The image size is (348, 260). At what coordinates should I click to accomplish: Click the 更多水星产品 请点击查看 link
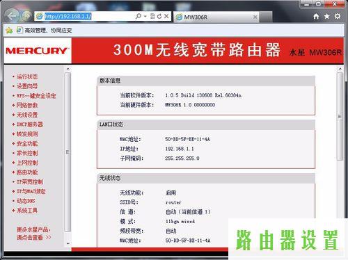pyautogui.click(x=34, y=234)
